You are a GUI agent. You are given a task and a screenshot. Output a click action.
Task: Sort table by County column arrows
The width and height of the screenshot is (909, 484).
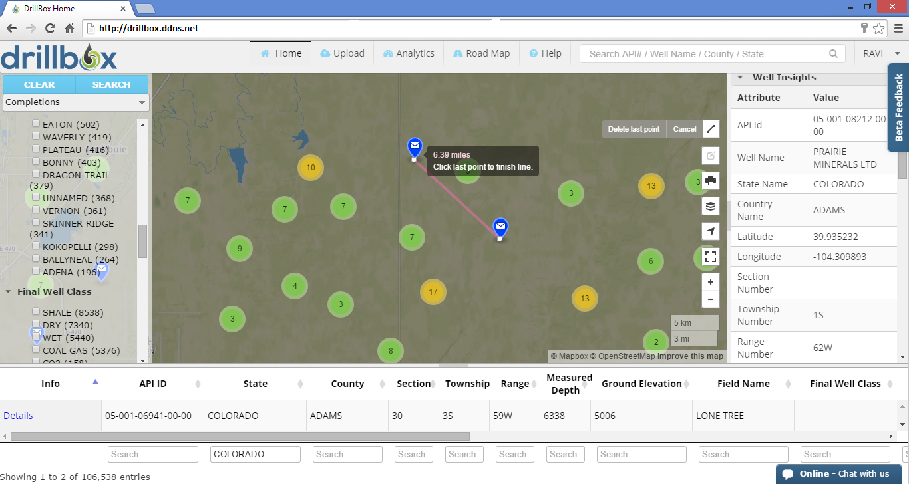click(x=382, y=384)
